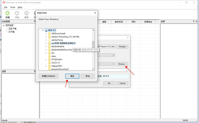This screenshot has height=123, width=199.
Task: Close the 浏览文件夹 dialog
Action: tap(95, 13)
